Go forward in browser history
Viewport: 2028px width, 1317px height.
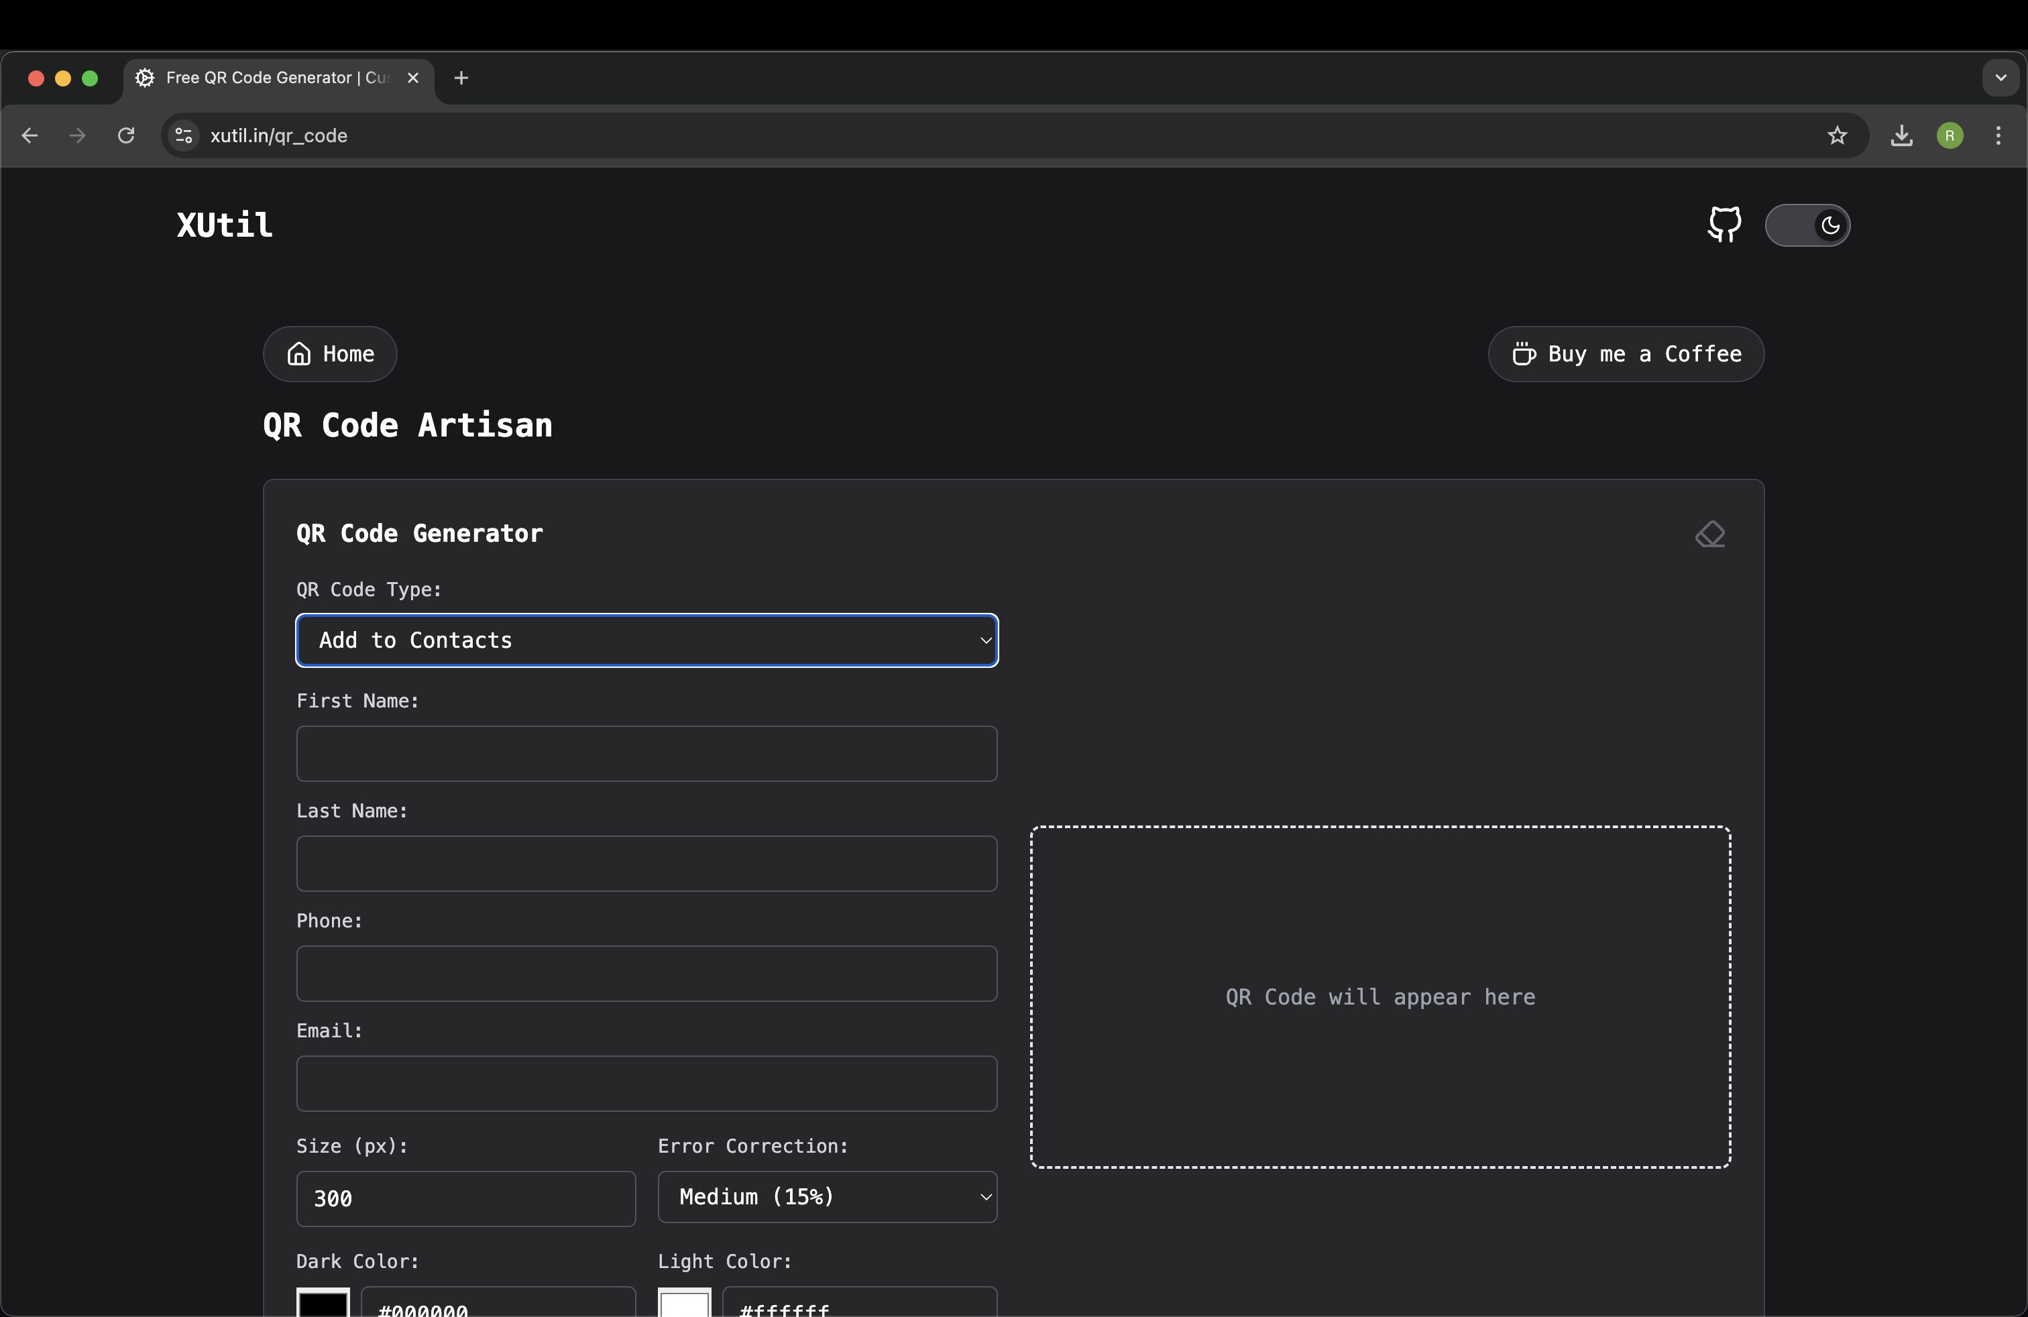78,135
